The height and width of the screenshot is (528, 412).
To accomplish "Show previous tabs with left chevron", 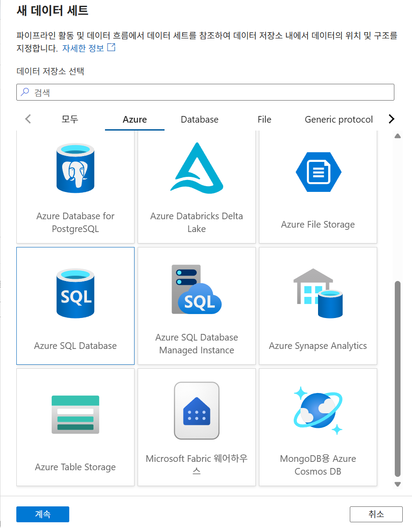I will tap(28, 119).
